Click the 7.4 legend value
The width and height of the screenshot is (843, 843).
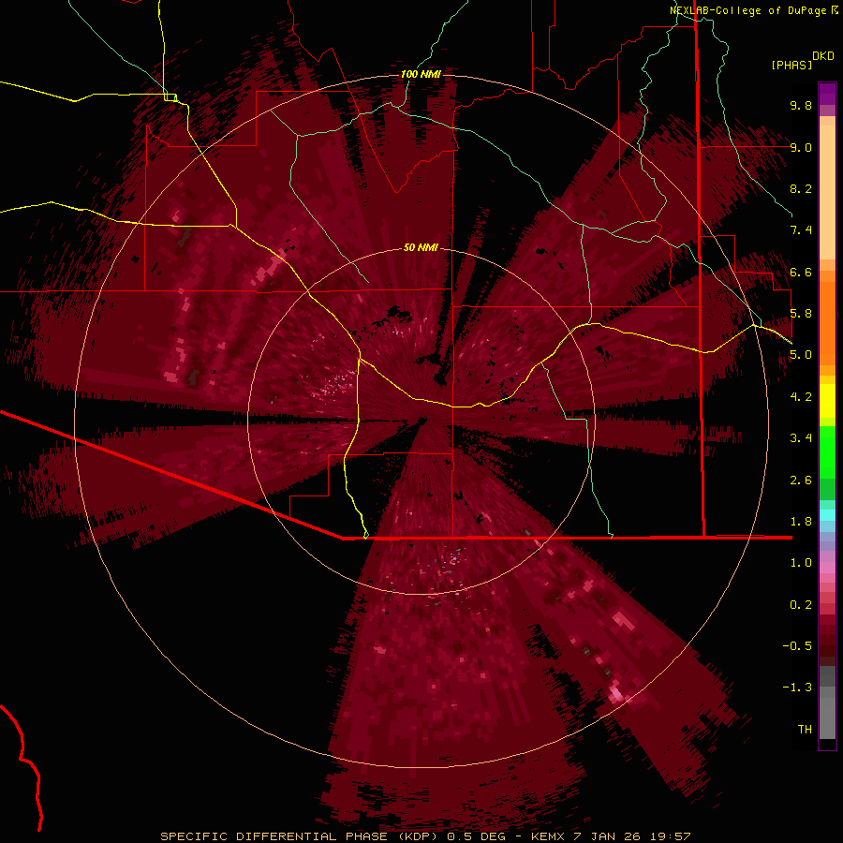click(x=801, y=230)
